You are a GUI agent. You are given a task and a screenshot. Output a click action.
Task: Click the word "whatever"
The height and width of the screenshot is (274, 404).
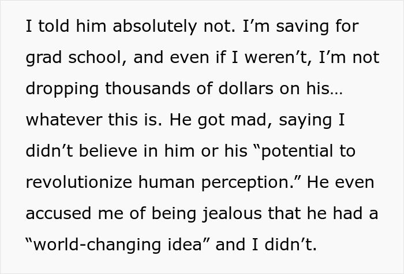pyautogui.click(x=64, y=120)
